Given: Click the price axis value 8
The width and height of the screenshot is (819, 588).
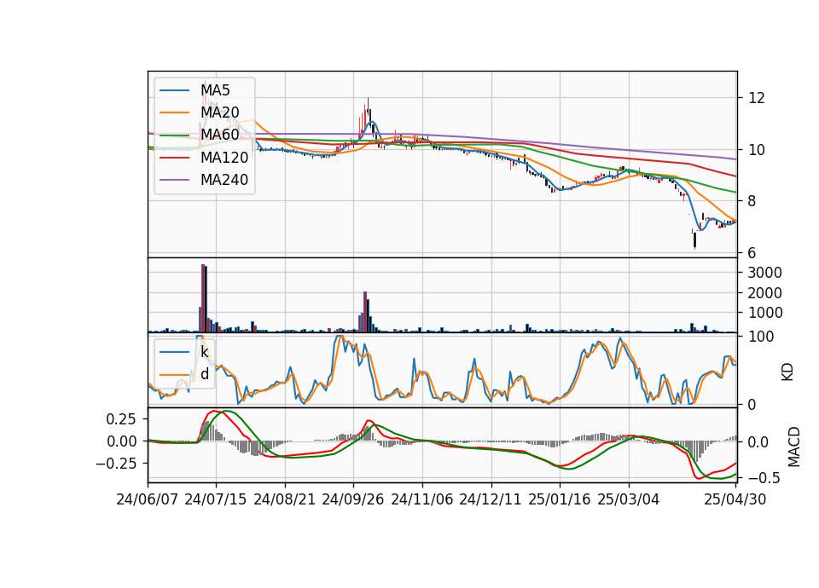Looking at the screenshot, I should [x=752, y=201].
